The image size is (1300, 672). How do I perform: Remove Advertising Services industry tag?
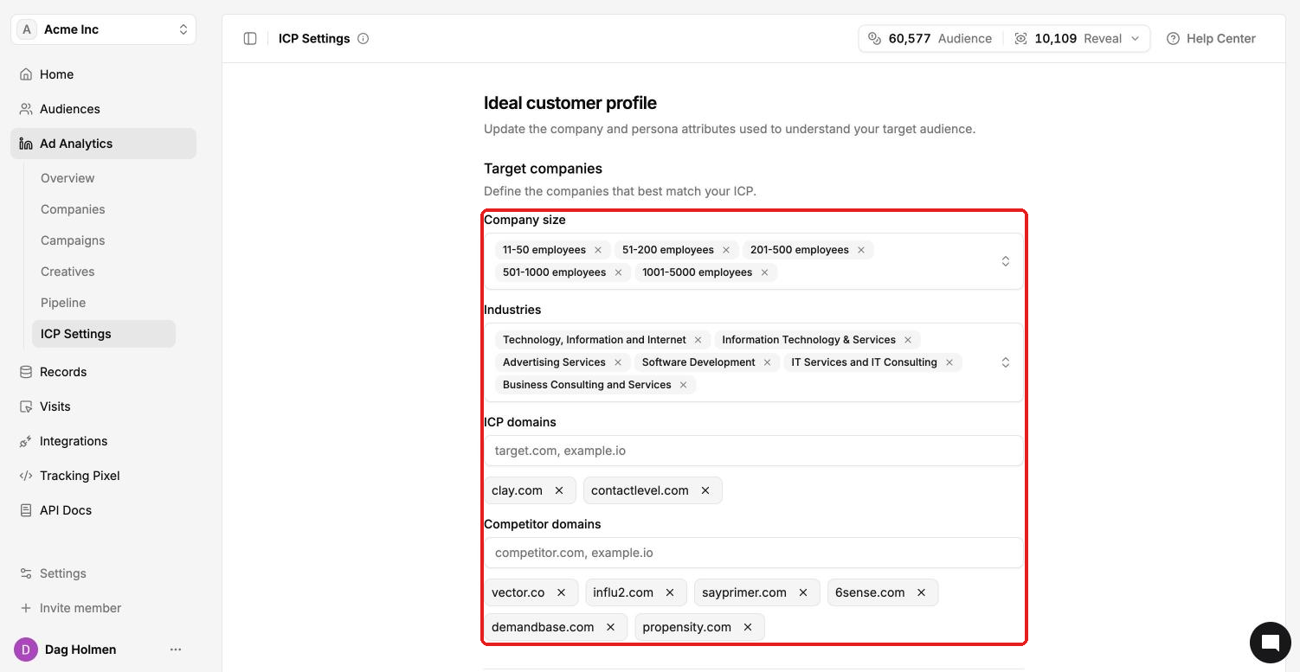[618, 362]
